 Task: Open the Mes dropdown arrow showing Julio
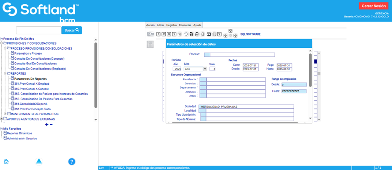(205, 69)
